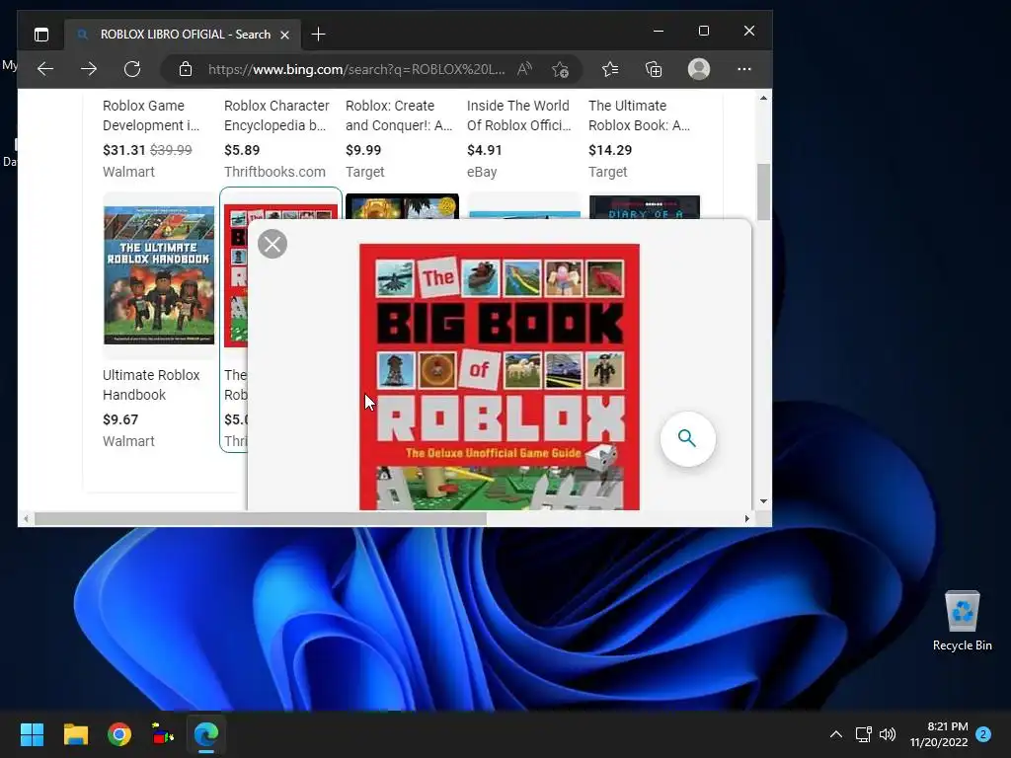Image resolution: width=1011 pixels, height=758 pixels.
Task: Click the horizontal scrollbar left arrow
Action: pyautogui.click(x=26, y=519)
